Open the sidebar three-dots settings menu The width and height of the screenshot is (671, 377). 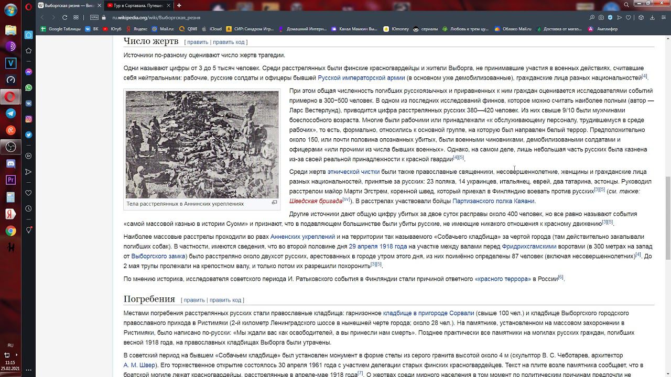tap(28, 370)
